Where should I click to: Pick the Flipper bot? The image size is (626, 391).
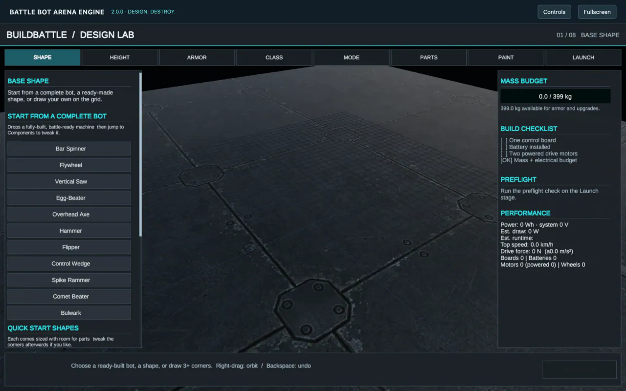(69, 247)
